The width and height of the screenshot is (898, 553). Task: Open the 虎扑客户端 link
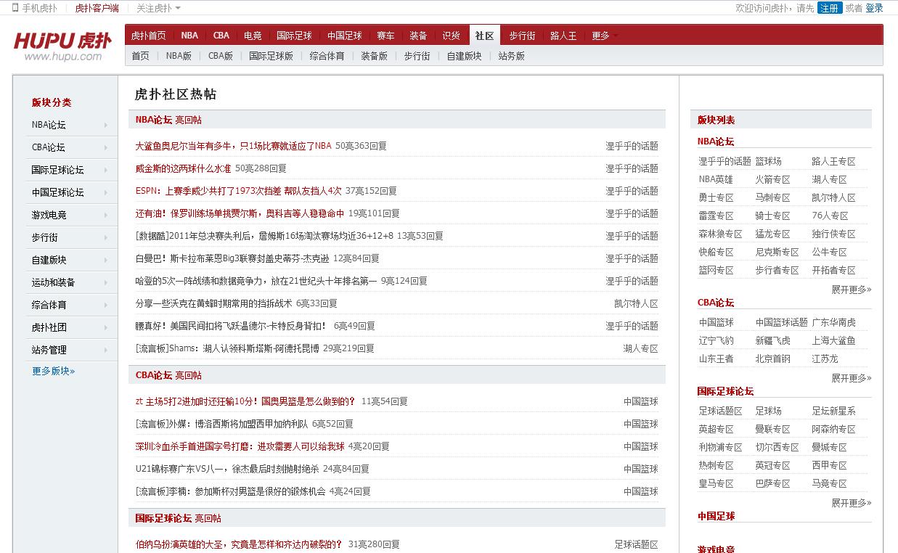pos(97,8)
